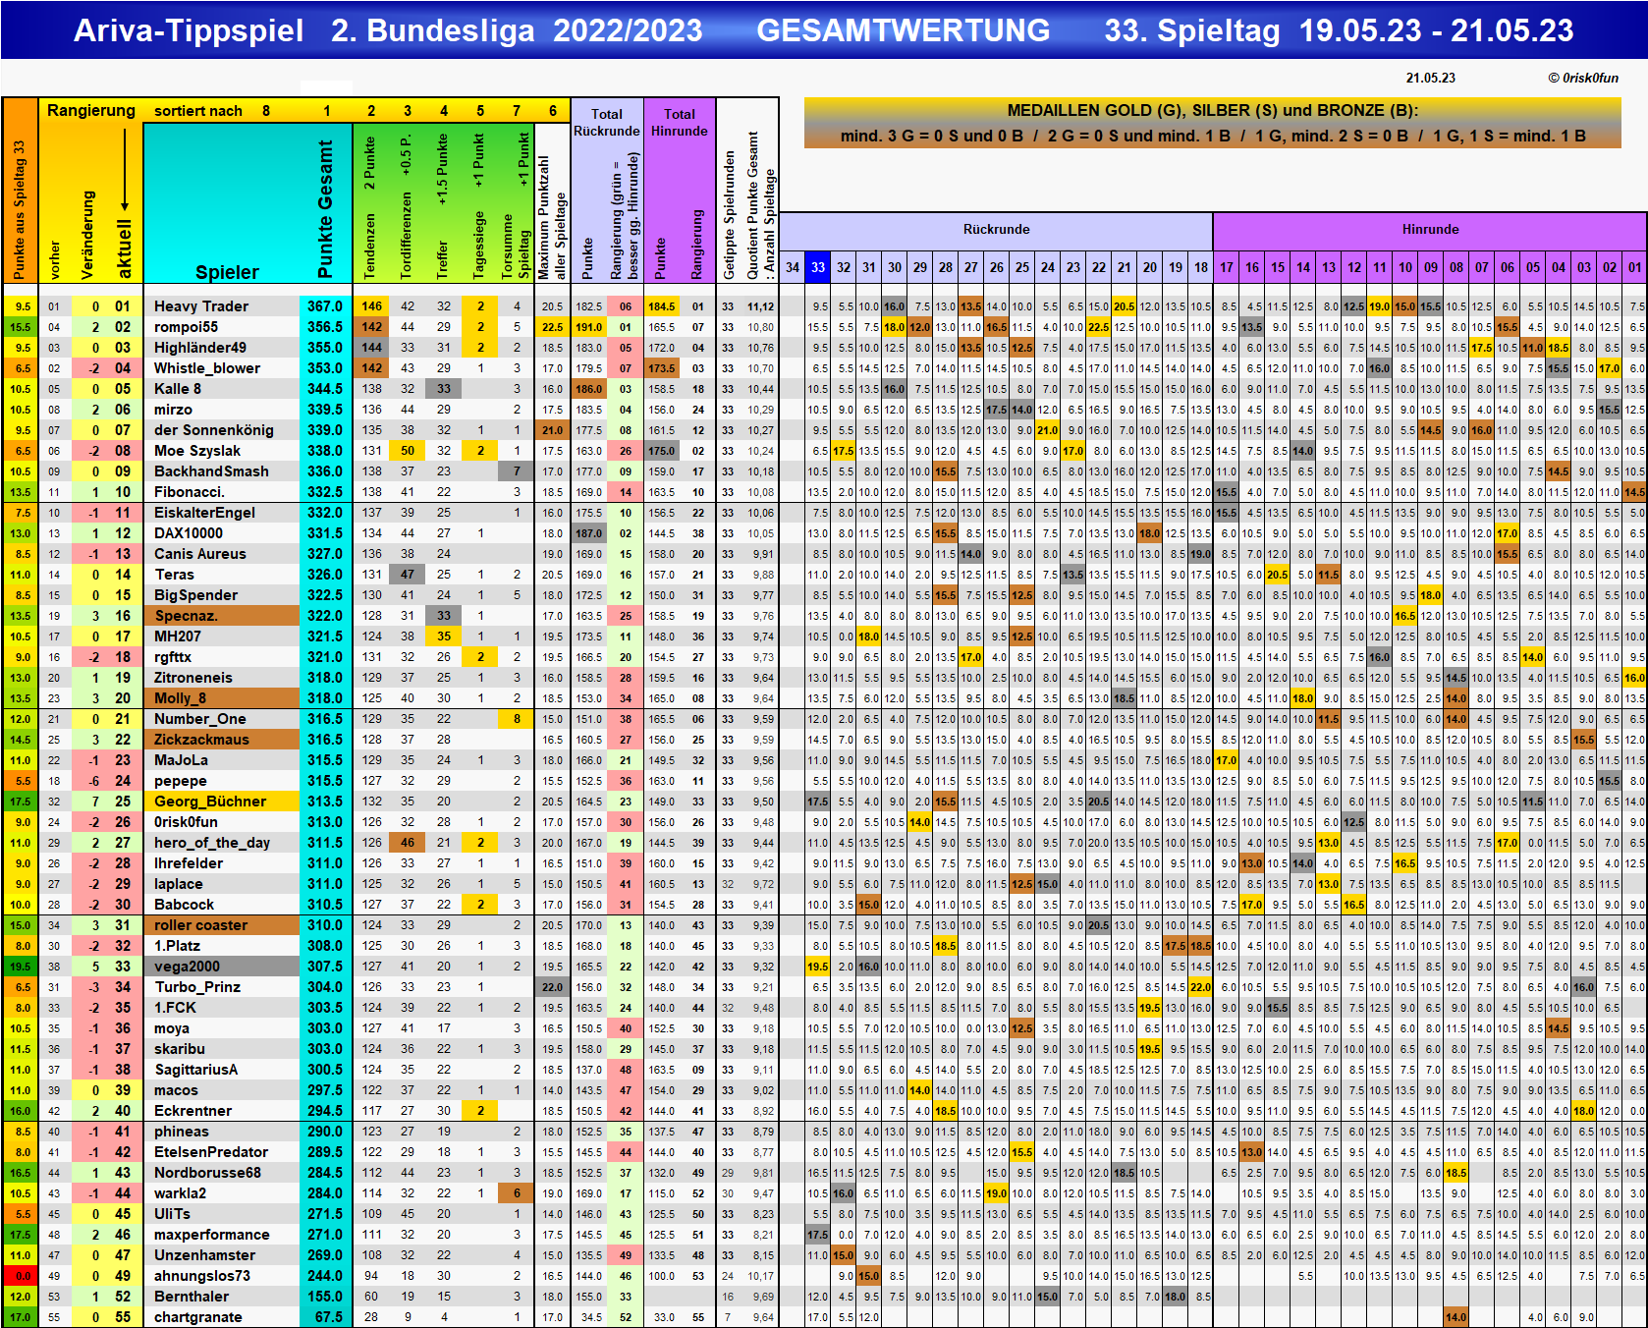1648x1328 pixels.
Task: Select player name hero_of_the_day
Action: click(212, 843)
